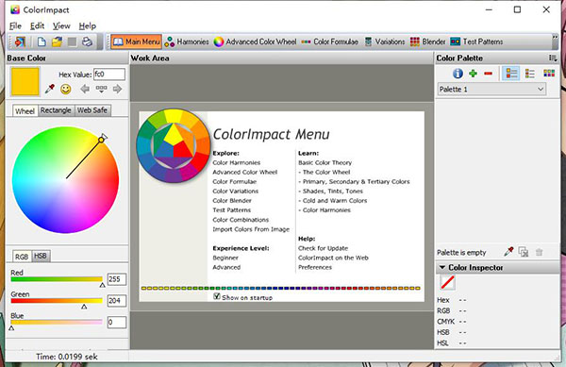The image size is (566, 367).
Task: Go to the next color with the right arrow
Action: click(117, 89)
